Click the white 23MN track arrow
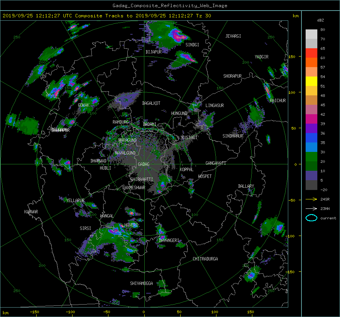This screenshot has width=340, height=317. click(311, 208)
